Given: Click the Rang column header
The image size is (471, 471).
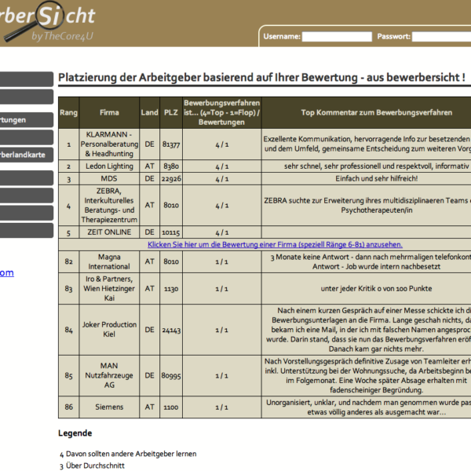Looking at the screenshot, I should point(69,112).
